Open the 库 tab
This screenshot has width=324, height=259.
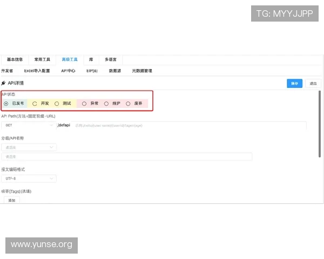click(91, 59)
